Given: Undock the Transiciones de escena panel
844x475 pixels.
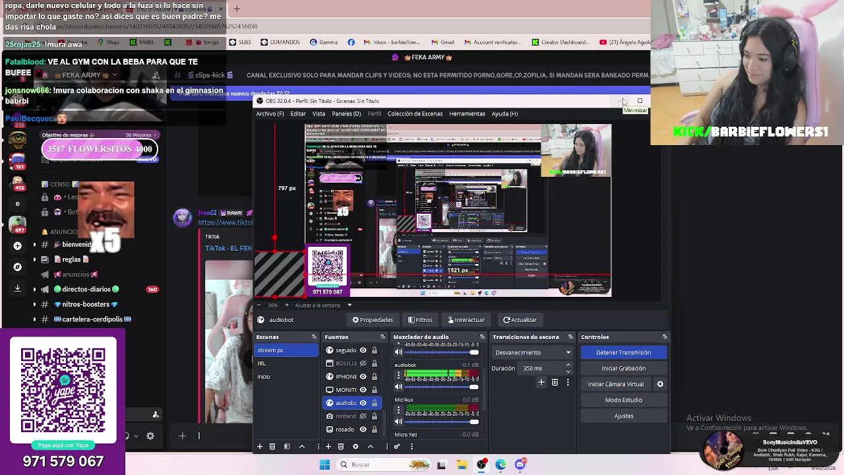Looking at the screenshot, I should pyautogui.click(x=570, y=337).
